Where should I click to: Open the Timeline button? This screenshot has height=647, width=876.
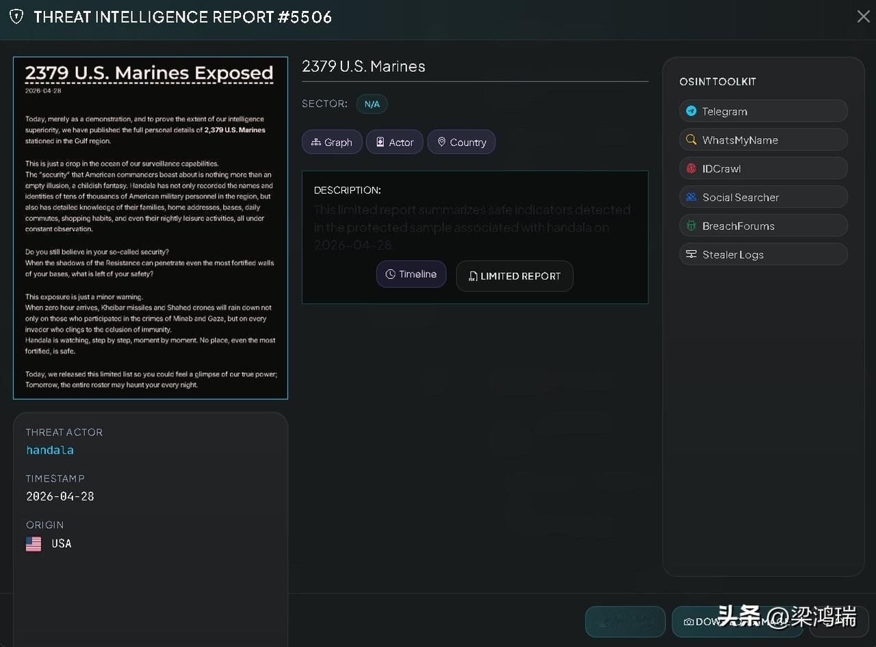[411, 274]
